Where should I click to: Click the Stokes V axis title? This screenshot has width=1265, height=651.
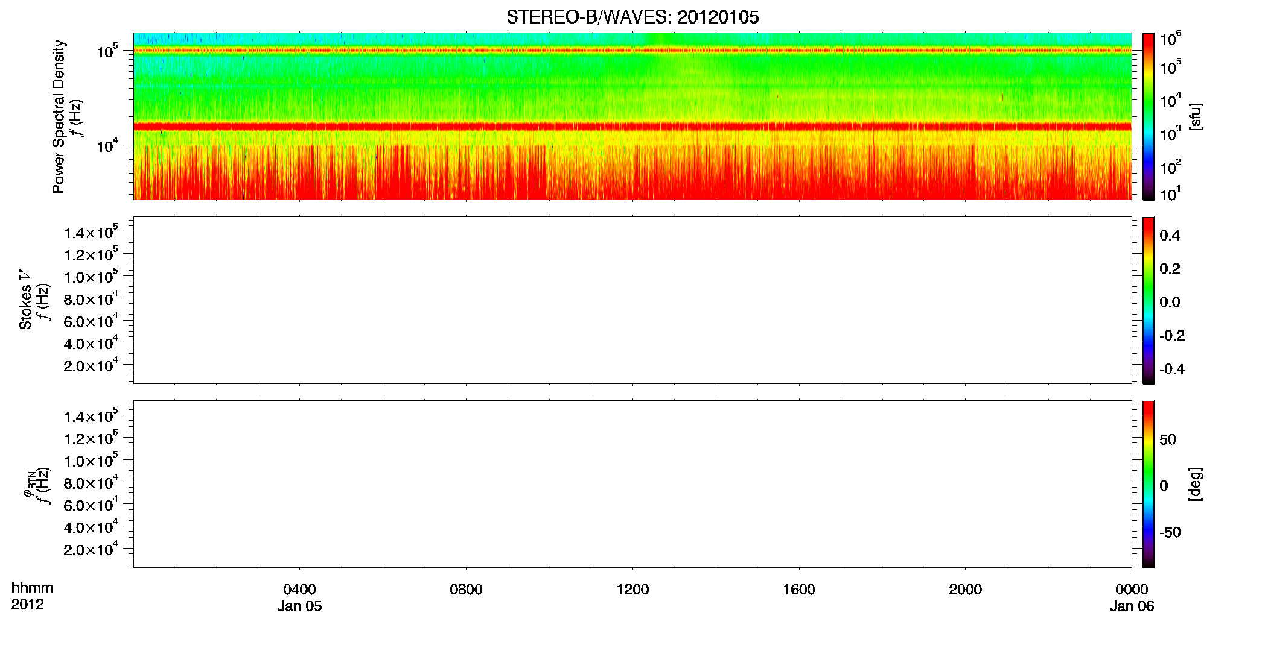click(26, 300)
